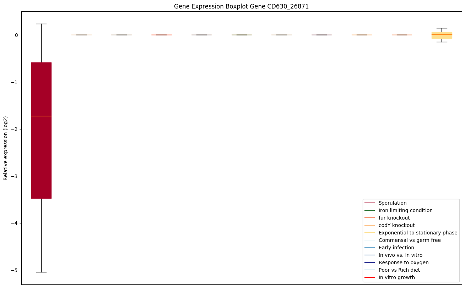The width and height of the screenshot is (465, 288).
Task: Click the dark red Sporulation legend line
Action: point(369,203)
